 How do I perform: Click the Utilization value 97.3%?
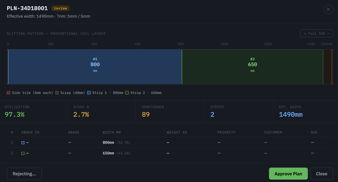[x=15, y=114]
